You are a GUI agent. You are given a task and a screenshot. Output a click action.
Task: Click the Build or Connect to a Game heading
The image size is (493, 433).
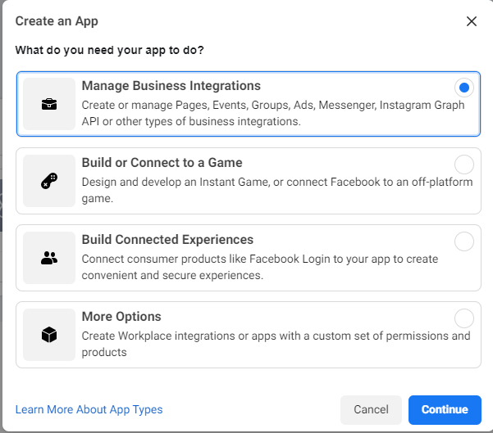[162, 163]
